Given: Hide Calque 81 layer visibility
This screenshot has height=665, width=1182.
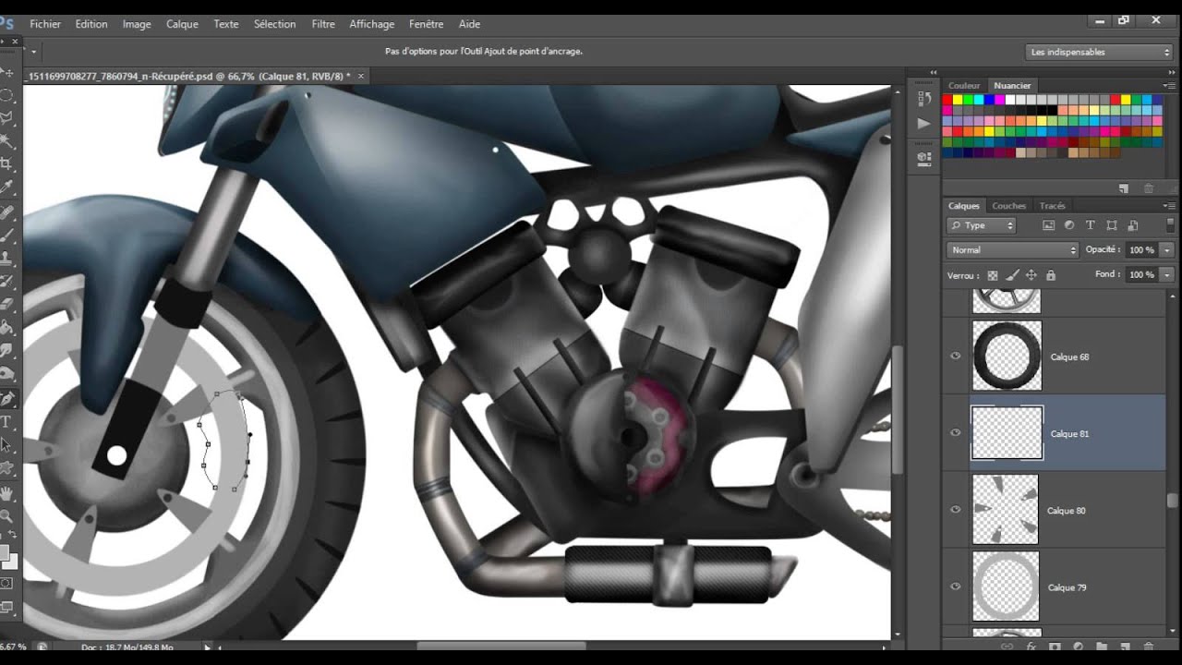Looking at the screenshot, I should point(956,433).
